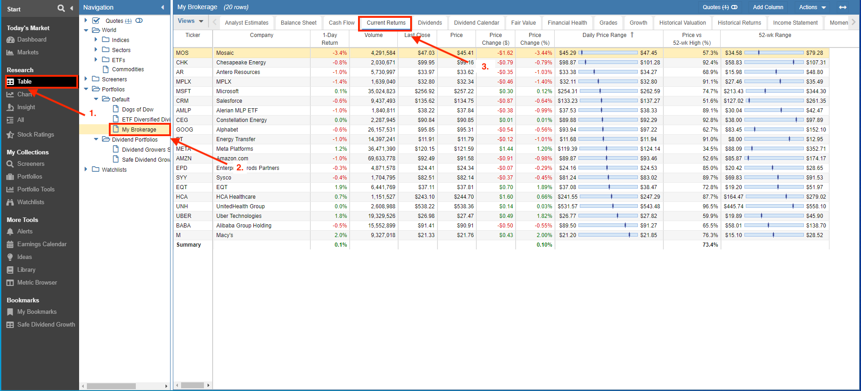The width and height of the screenshot is (861, 391).
Task: Select the MSFT ticker cell
Action: (193, 91)
